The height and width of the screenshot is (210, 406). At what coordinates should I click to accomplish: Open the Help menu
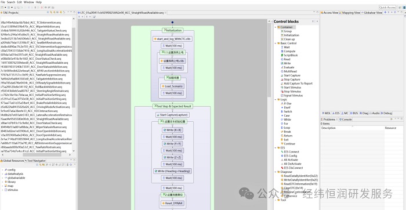pyautogui.click(x=39, y=2)
